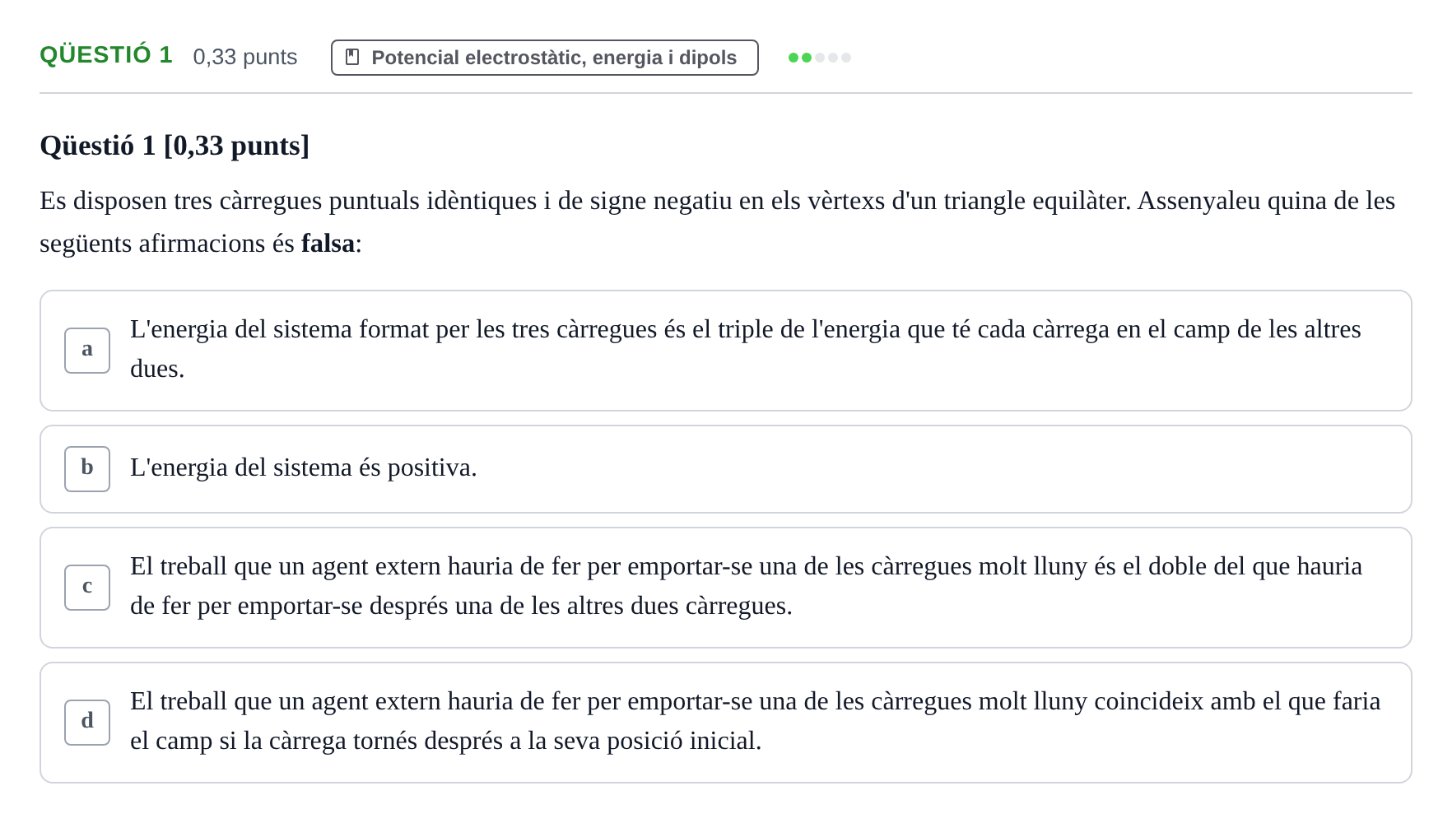Screen dimensions: 1452x823
Task: Click the bold word 'falsa' in question
Action: coord(328,244)
